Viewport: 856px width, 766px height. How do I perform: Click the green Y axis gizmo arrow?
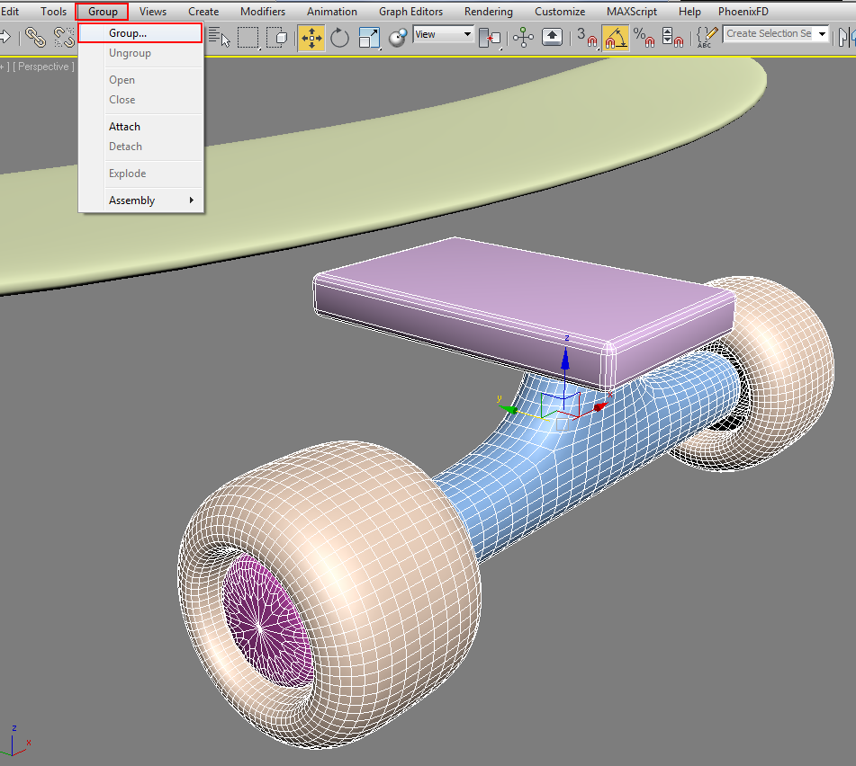pyautogui.click(x=509, y=408)
